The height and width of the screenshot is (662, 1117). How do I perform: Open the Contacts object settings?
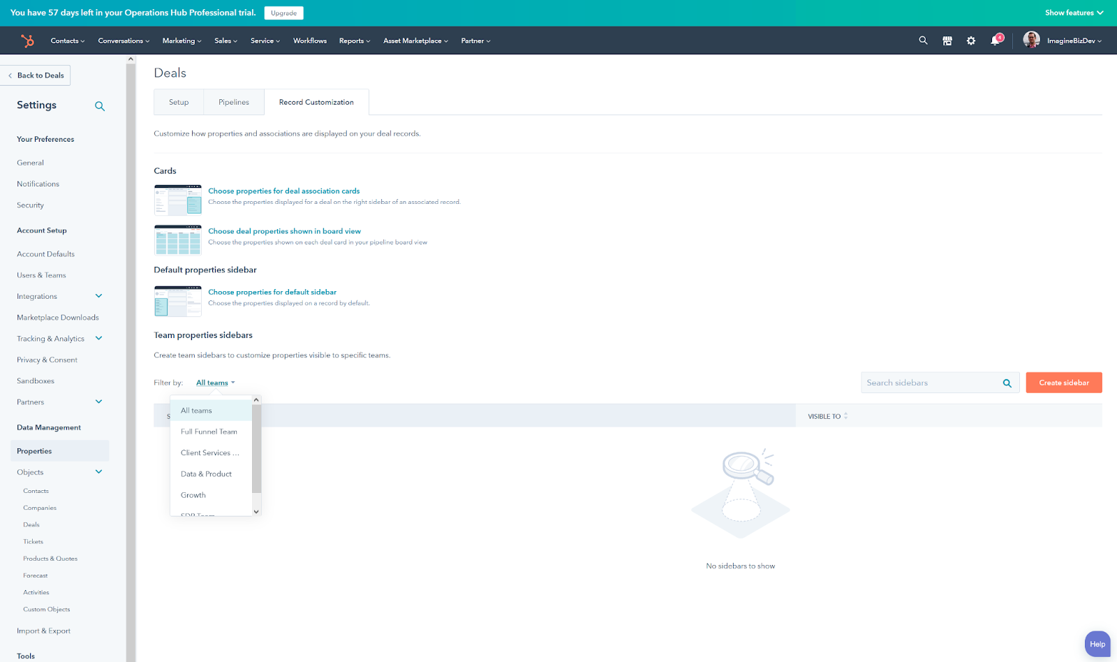pyautogui.click(x=36, y=491)
